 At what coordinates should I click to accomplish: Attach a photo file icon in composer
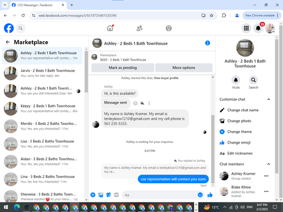tap(101, 195)
